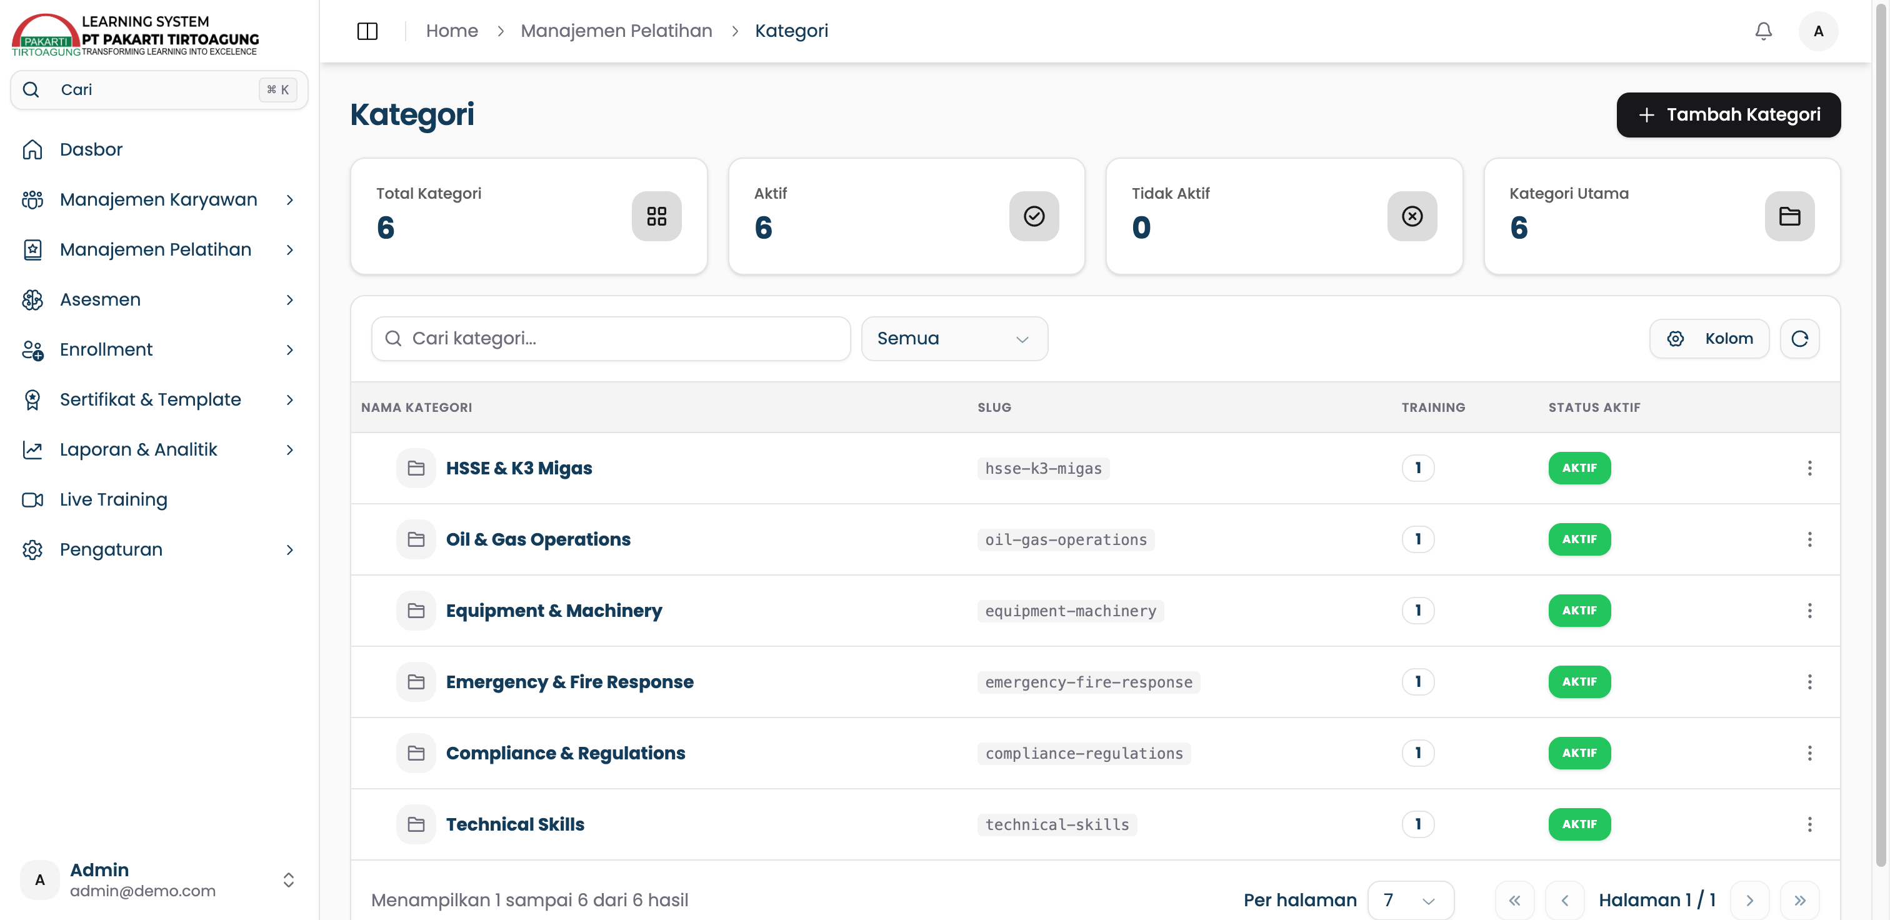The width and height of the screenshot is (1890, 920).
Task: Click the search magnifier in sidebar
Action: (31, 89)
